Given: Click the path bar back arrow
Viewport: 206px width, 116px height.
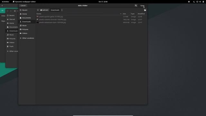Looking at the screenshot, I should (x=38, y=10).
